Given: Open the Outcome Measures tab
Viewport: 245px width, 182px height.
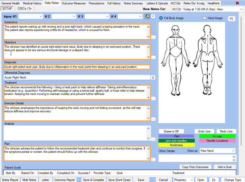Looking at the screenshot, I should point(74,3).
